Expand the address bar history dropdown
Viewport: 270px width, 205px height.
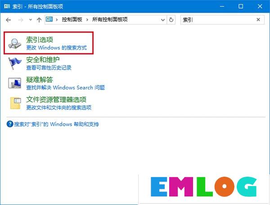[163, 20]
